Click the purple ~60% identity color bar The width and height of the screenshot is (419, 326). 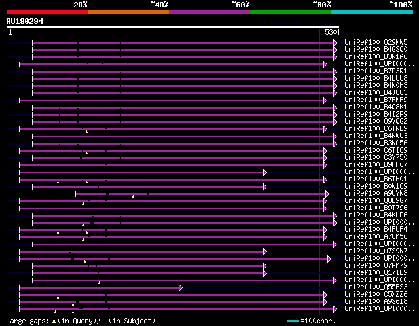pyautogui.click(x=209, y=12)
